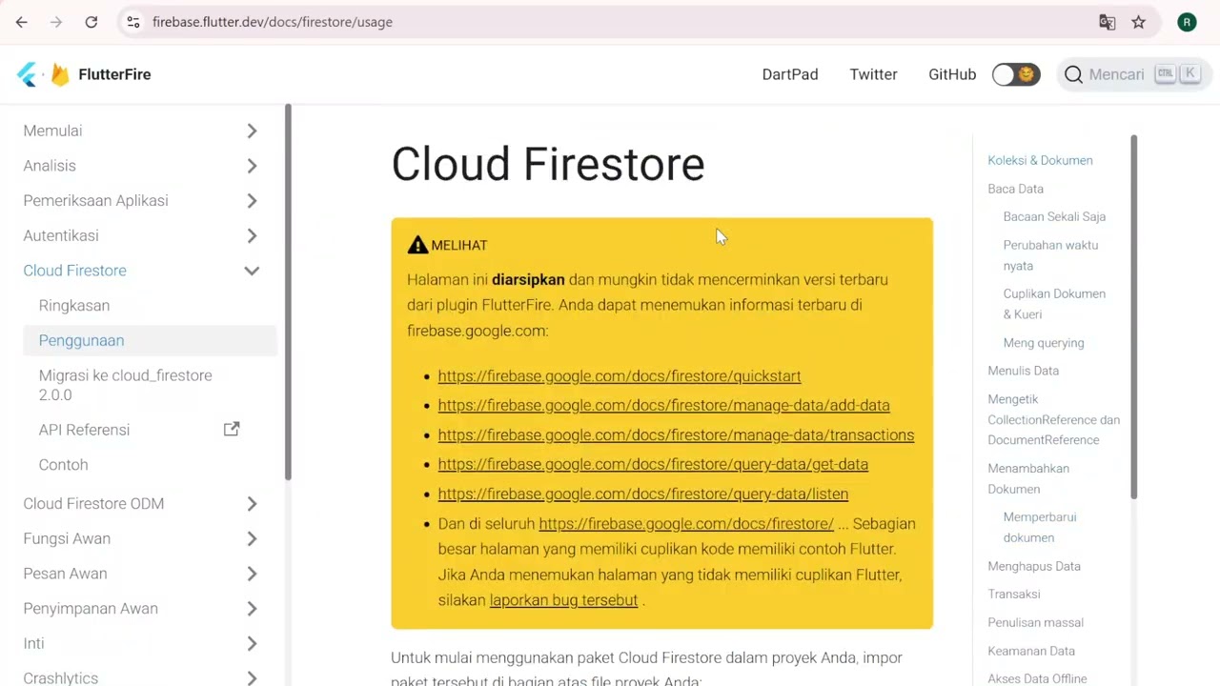Screen dimensions: 1220x686
Task: Expand the Analisis section chevron
Action: point(252,166)
